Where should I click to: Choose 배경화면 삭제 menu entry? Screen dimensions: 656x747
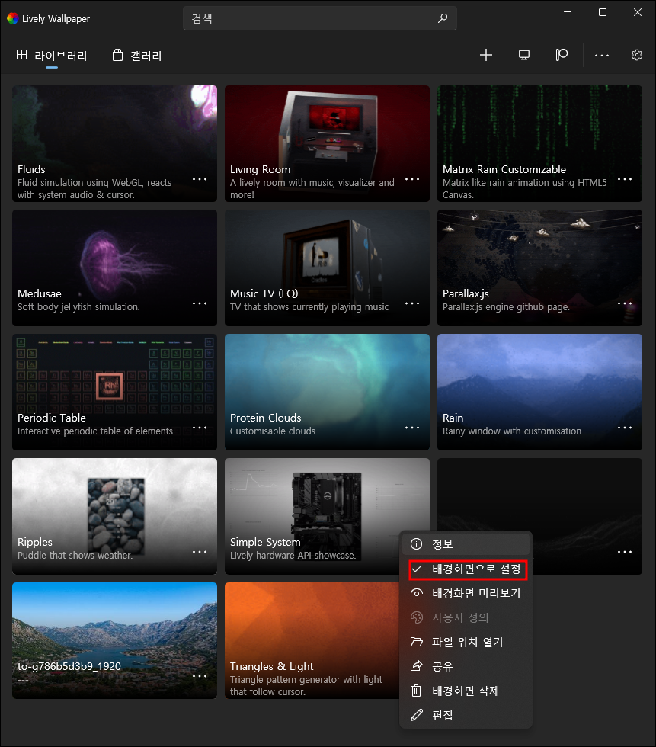coord(466,691)
